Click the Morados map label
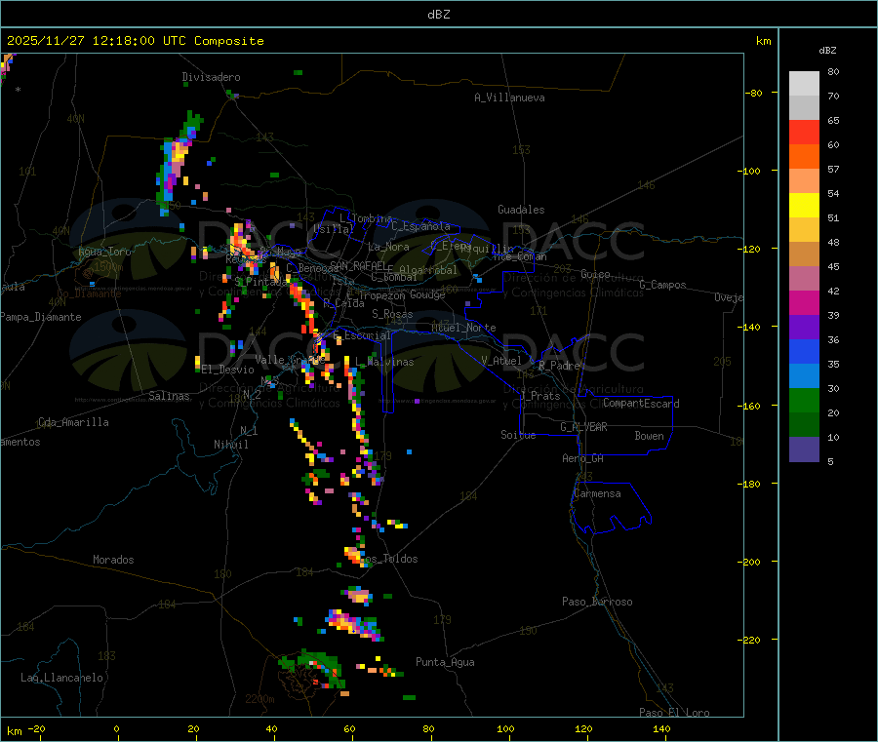Screen dimensions: 878x742 pyautogui.click(x=113, y=560)
